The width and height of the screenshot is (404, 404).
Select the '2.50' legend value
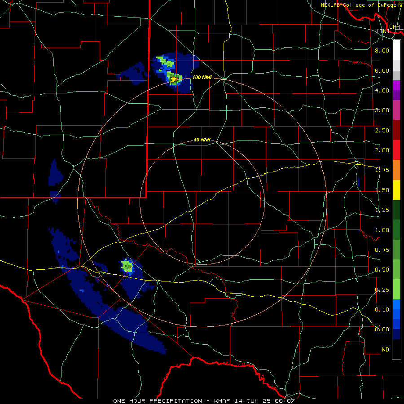[382, 130]
